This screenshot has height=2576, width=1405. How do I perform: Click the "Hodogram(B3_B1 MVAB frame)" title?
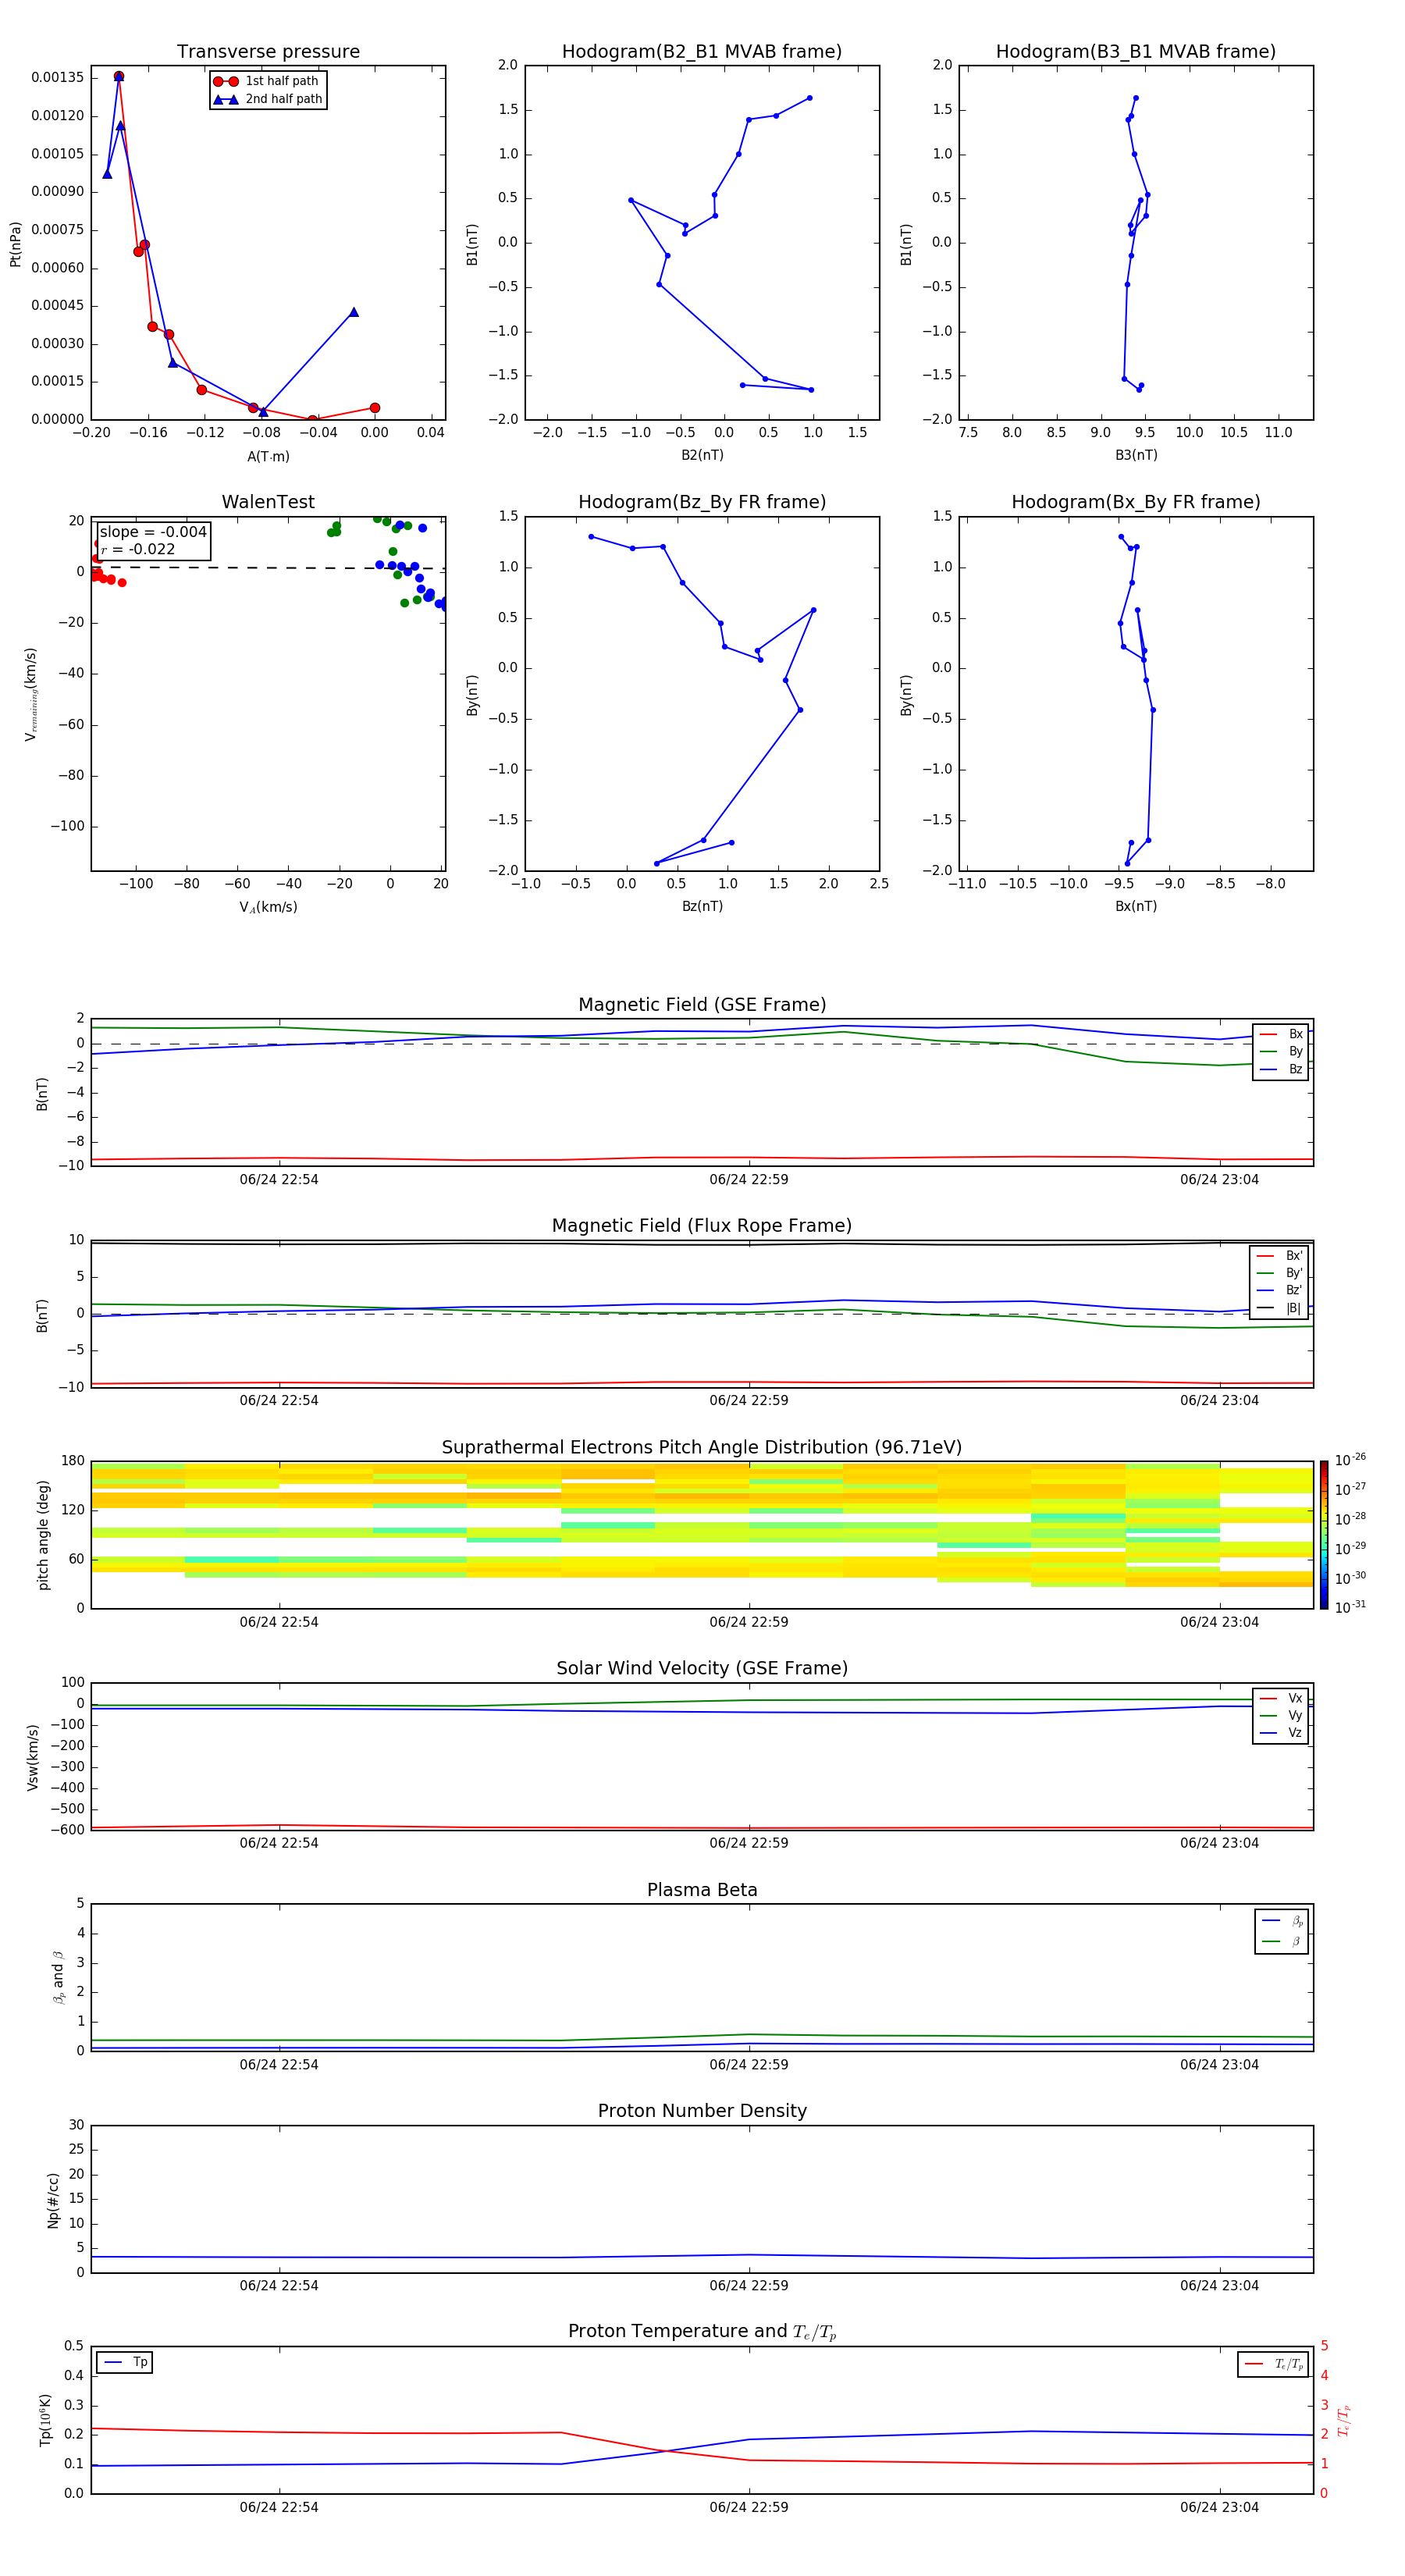(1136, 51)
